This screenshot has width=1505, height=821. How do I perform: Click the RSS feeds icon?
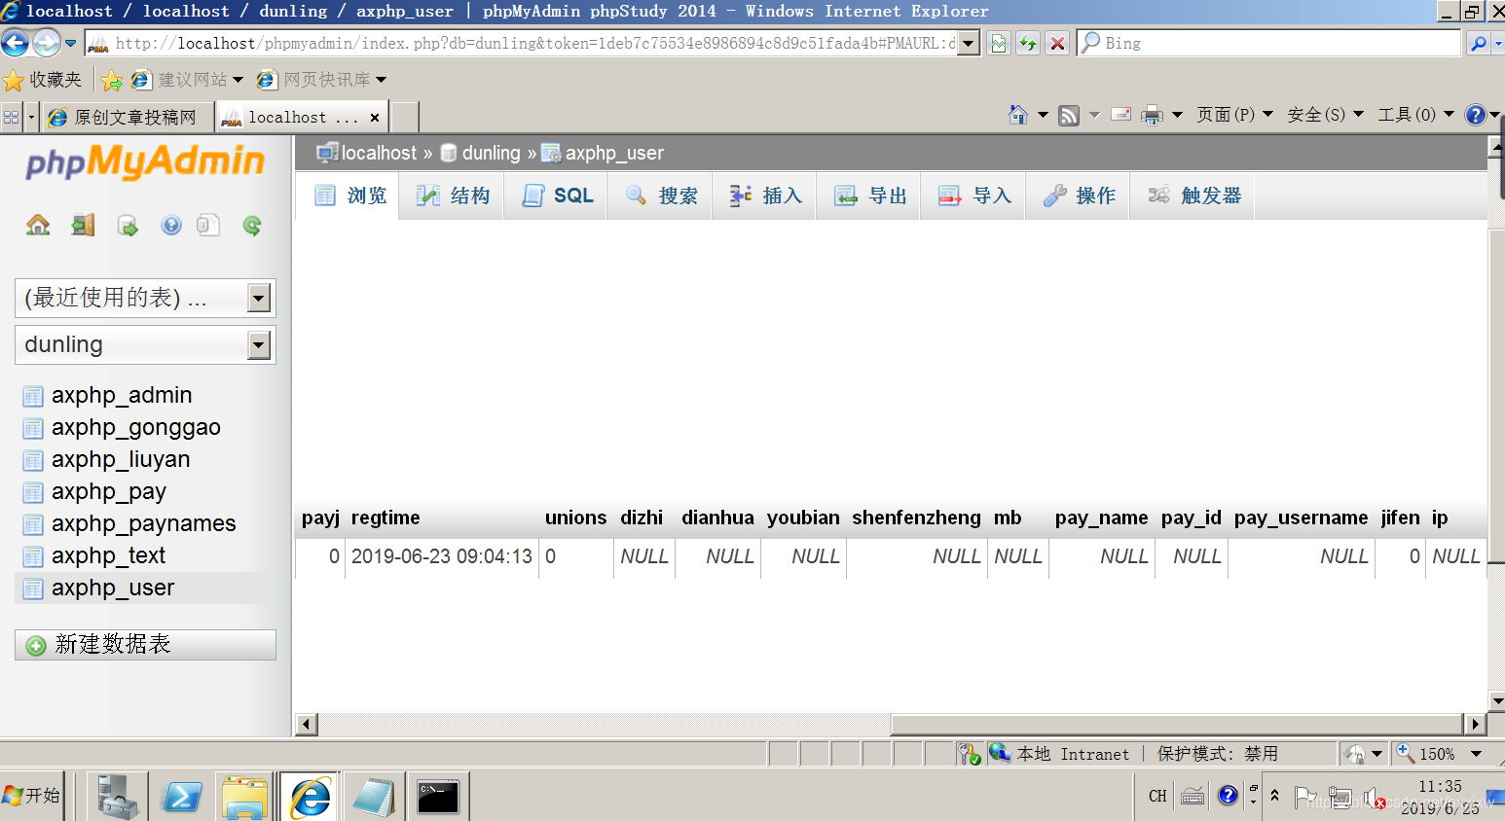click(x=1069, y=115)
